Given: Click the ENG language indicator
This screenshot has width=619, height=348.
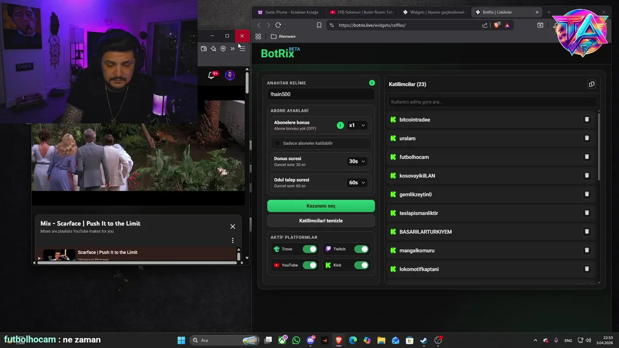Looking at the screenshot, I should tap(568, 340).
